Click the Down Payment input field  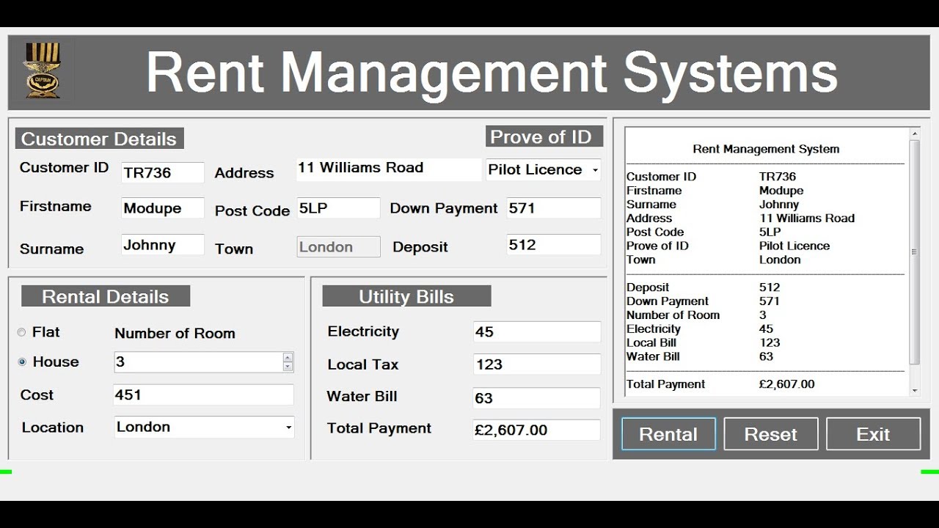(x=554, y=208)
